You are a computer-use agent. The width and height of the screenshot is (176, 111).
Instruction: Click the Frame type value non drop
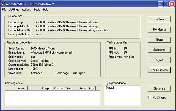point(129,57)
